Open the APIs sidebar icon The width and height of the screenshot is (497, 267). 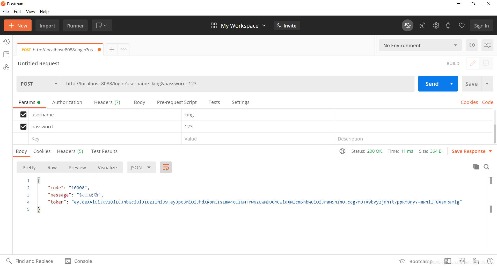coord(6,67)
